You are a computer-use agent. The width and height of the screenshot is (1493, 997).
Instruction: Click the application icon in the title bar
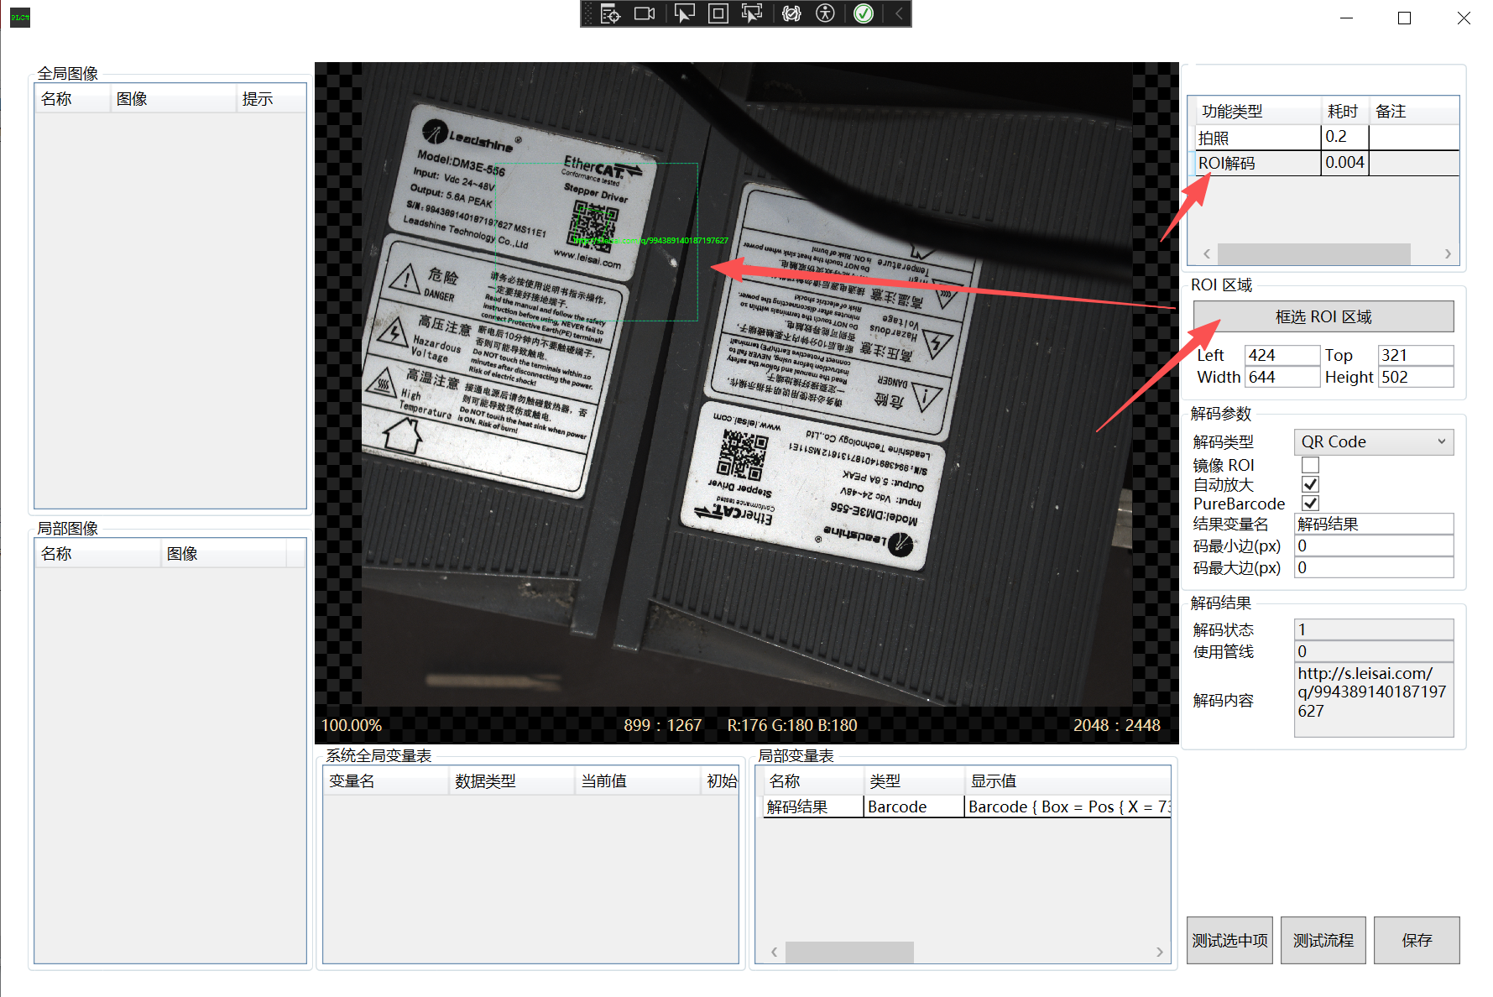20,18
